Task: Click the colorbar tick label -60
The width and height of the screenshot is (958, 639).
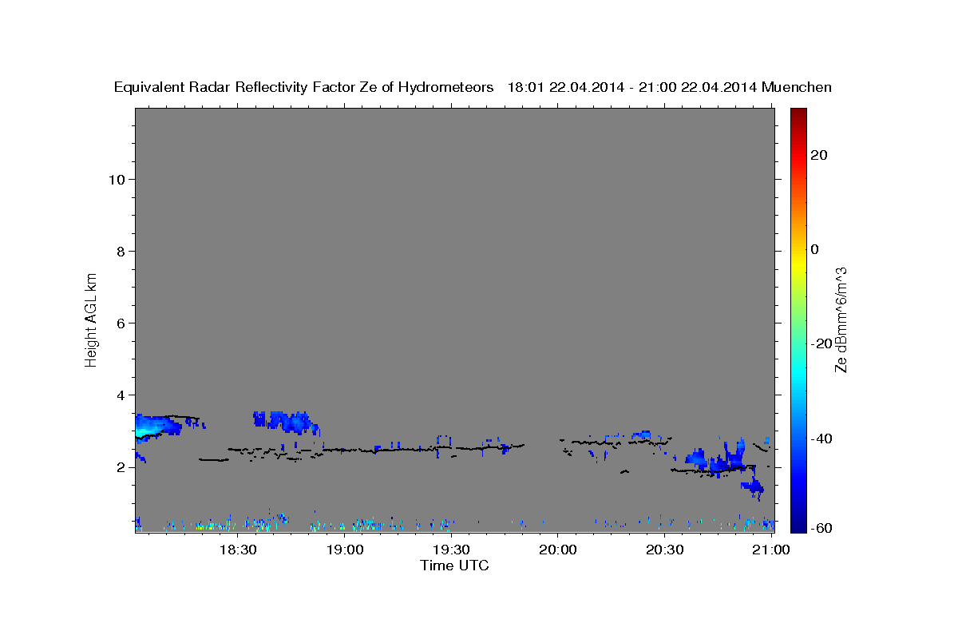Action: point(821,528)
